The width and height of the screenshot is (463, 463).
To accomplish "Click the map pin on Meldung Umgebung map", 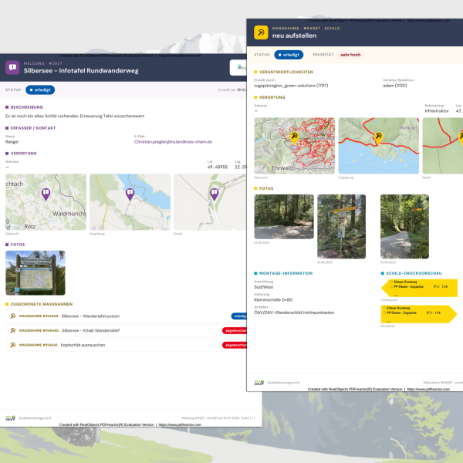I will [130, 194].
